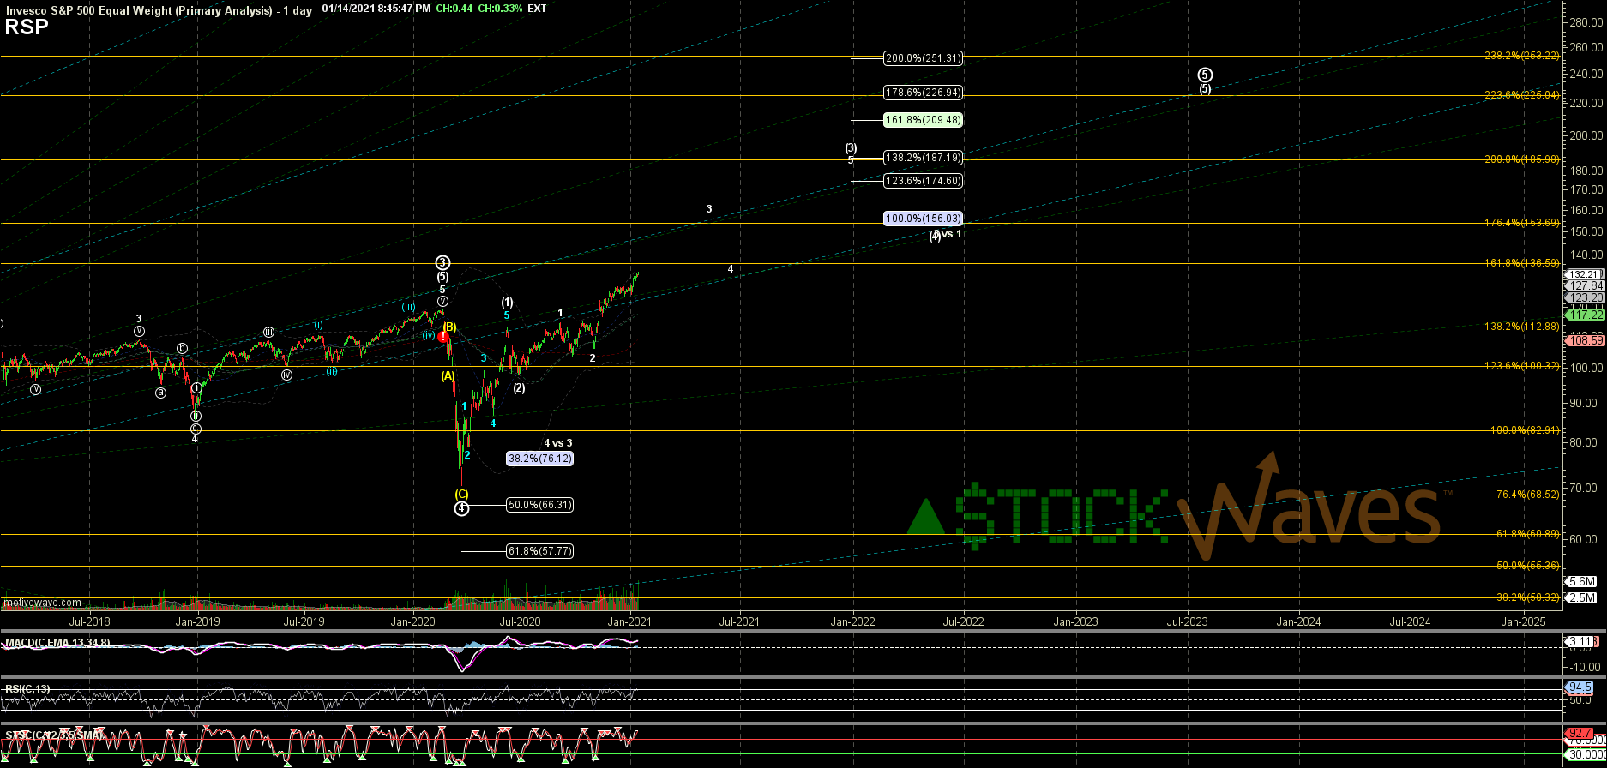Select the '4 vs 3' annotation
This screenshot has width=1607, height=768.
(x=558, y=443)
